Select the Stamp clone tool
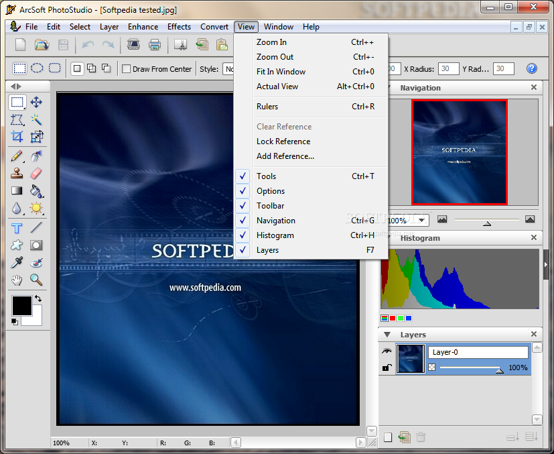554x454 pixels. (x=17, y=174)
